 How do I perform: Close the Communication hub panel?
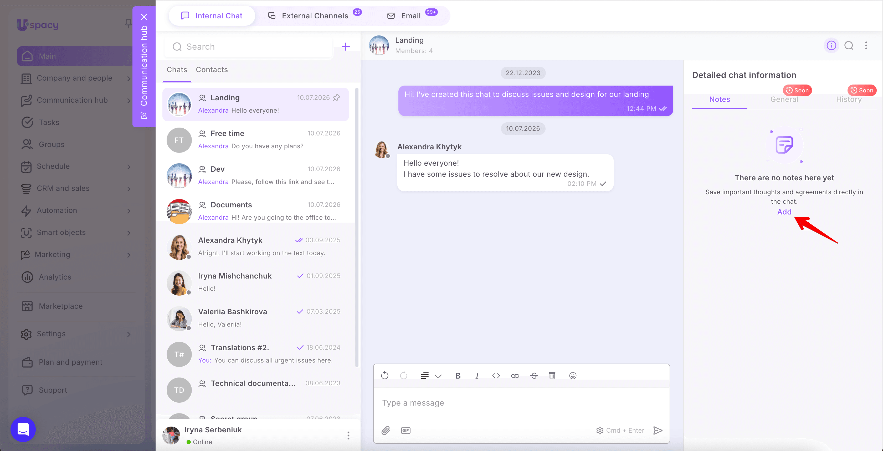click(144, 17)
